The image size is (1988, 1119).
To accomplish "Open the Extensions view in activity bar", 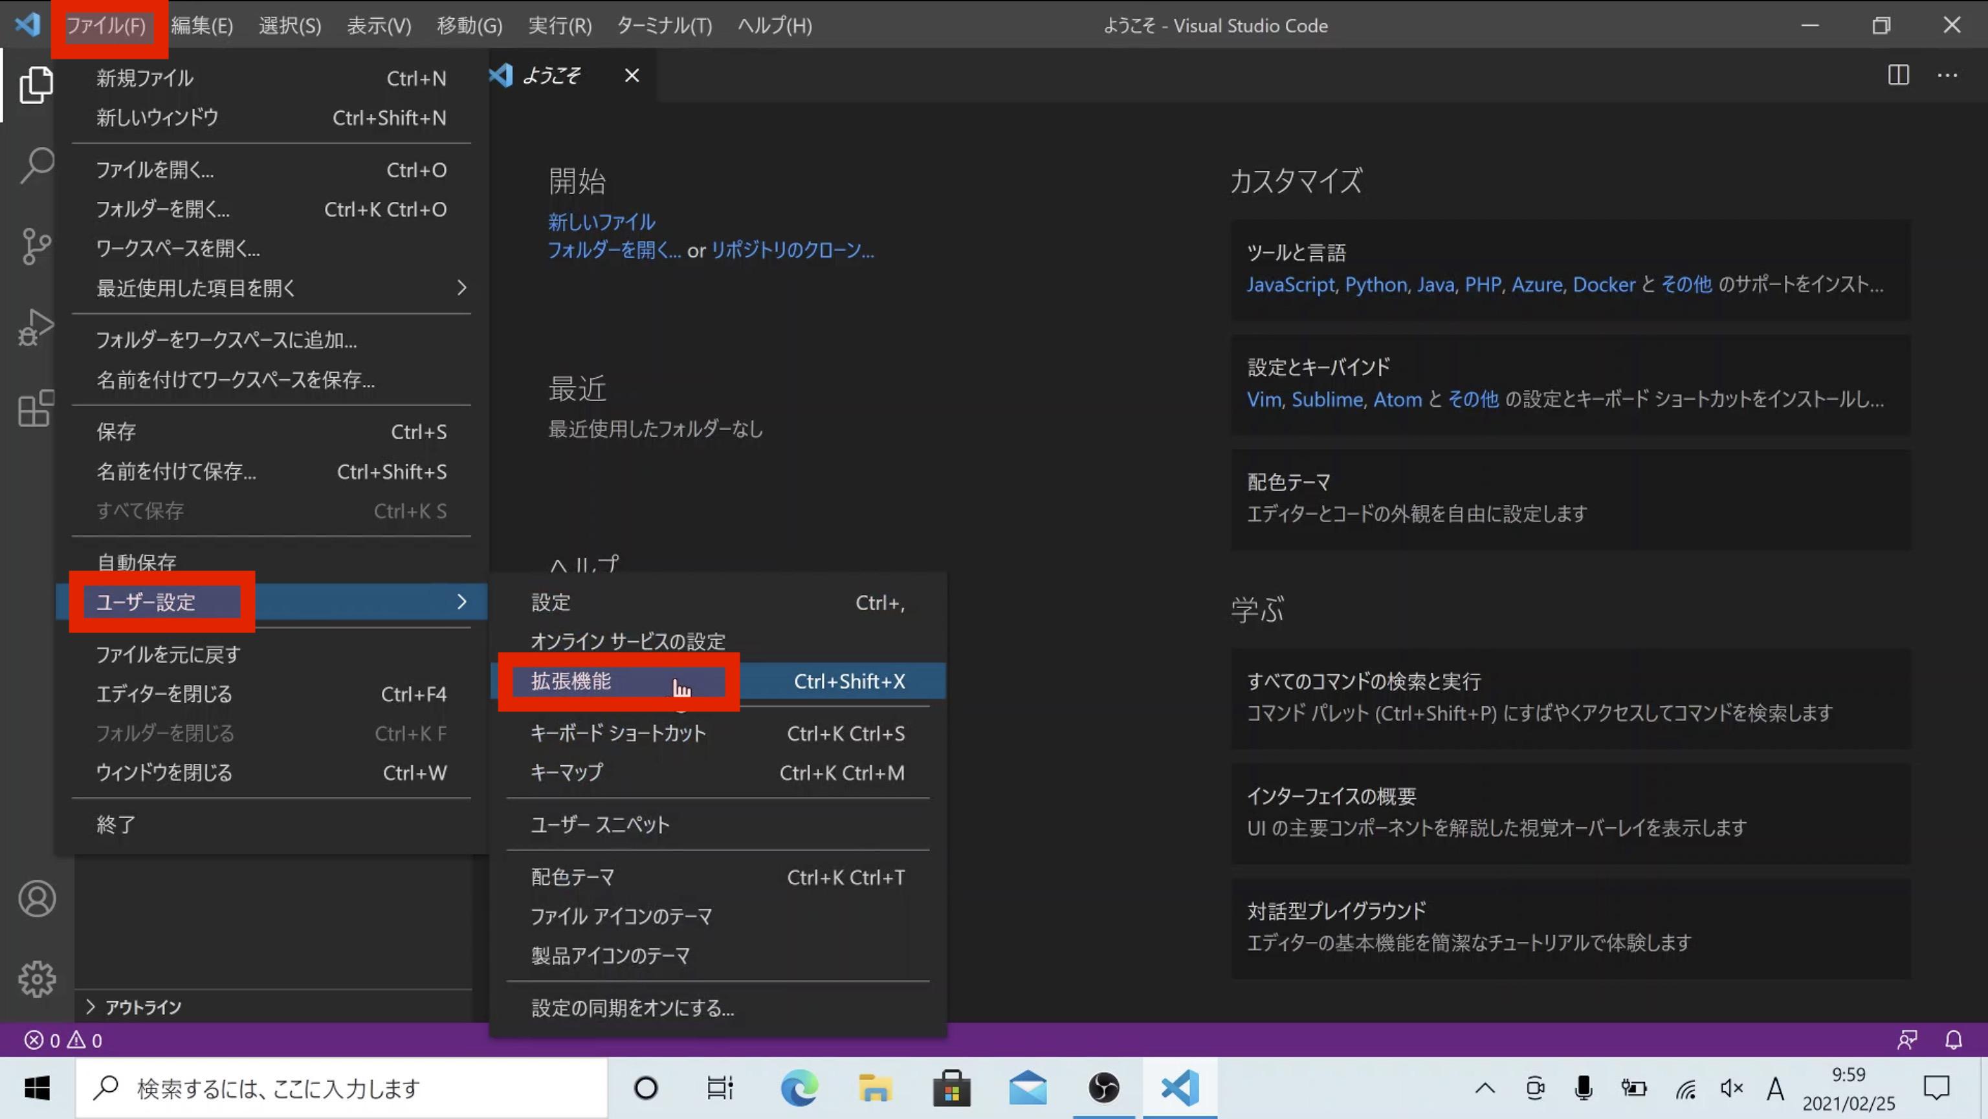I will point(36,408).
